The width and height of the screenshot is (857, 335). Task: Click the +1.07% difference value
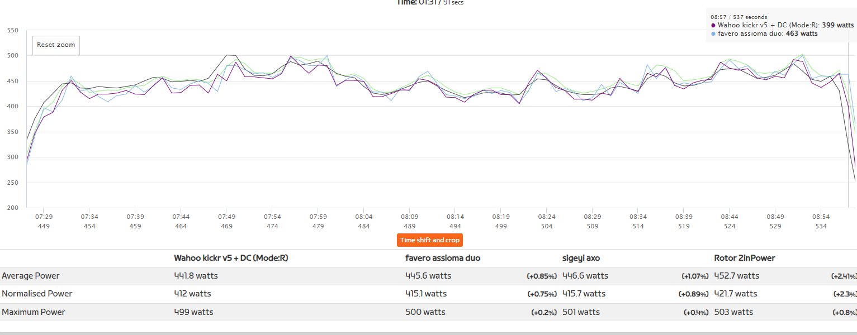pos(695,276)
